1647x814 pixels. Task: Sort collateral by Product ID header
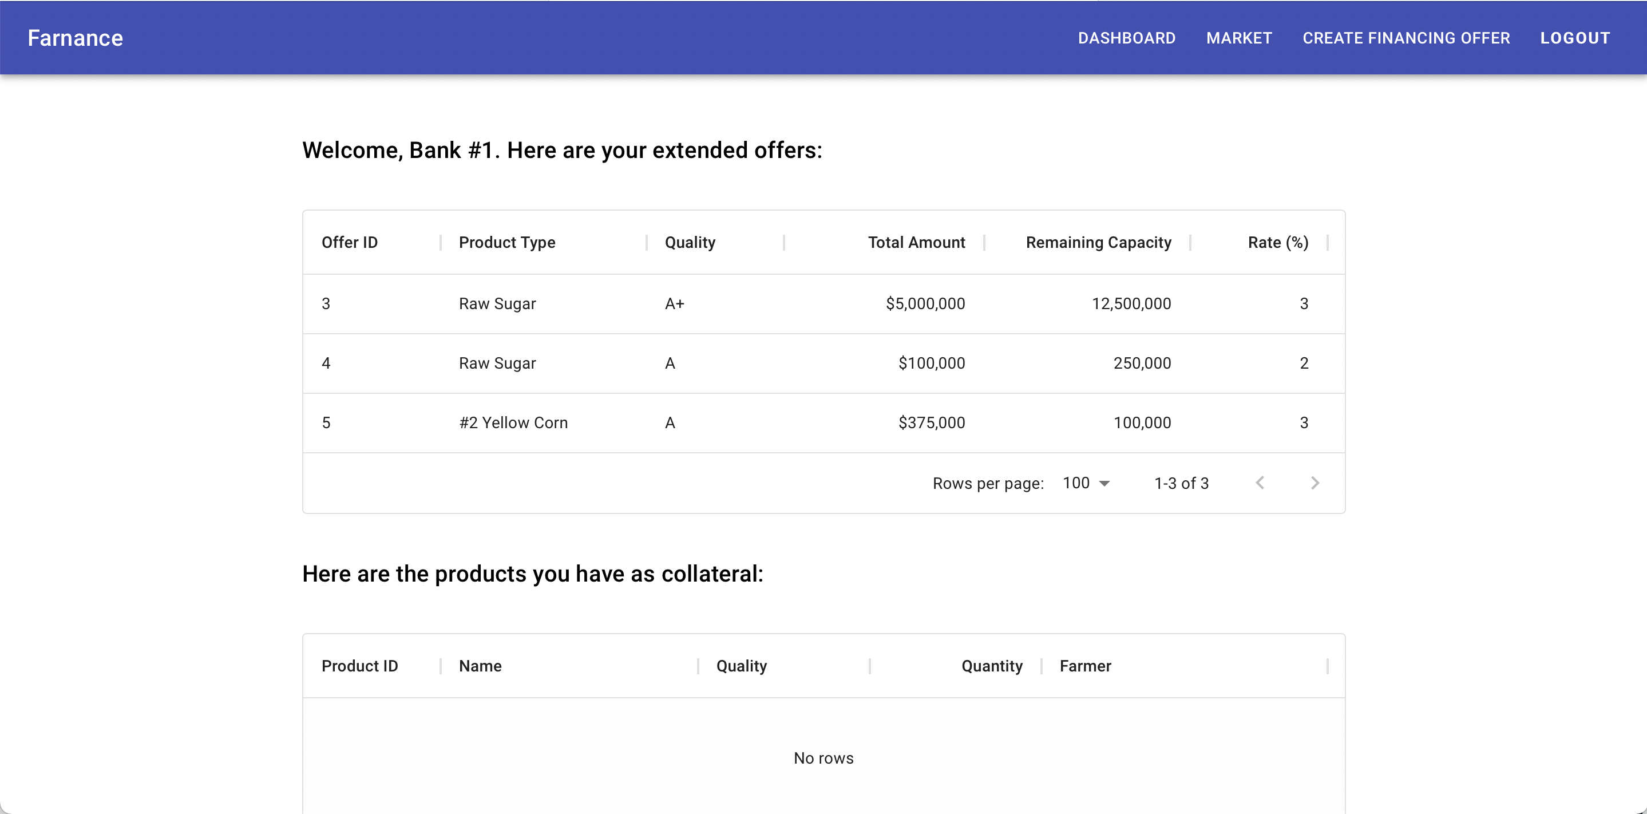click(x=359, y=666)
